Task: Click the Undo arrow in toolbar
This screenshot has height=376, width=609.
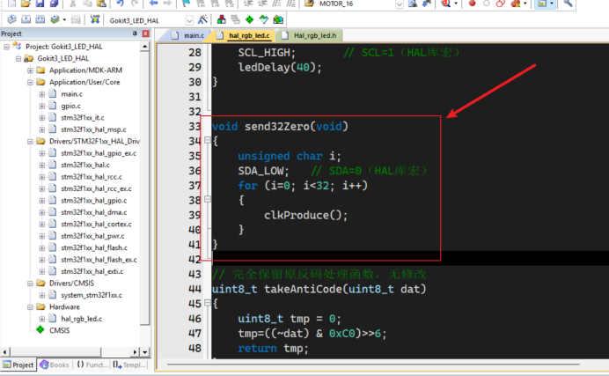Action: click(x=121, y=4)
